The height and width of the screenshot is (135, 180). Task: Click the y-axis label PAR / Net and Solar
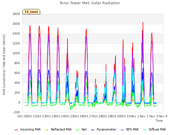coord(4,64)
